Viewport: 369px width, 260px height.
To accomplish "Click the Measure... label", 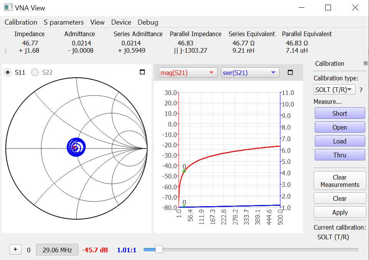I will [327, 102].
